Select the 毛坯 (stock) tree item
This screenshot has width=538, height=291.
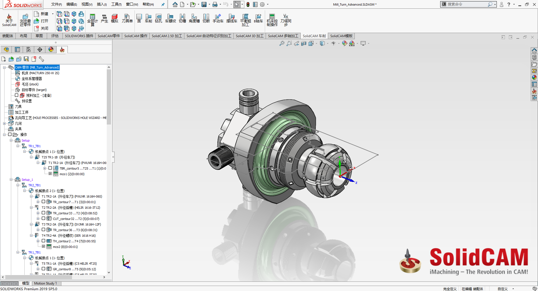[x=30, y=84]
